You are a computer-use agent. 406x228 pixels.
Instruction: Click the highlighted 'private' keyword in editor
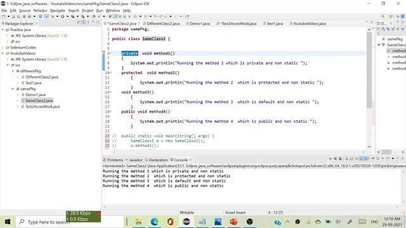[x=129, y=53]
